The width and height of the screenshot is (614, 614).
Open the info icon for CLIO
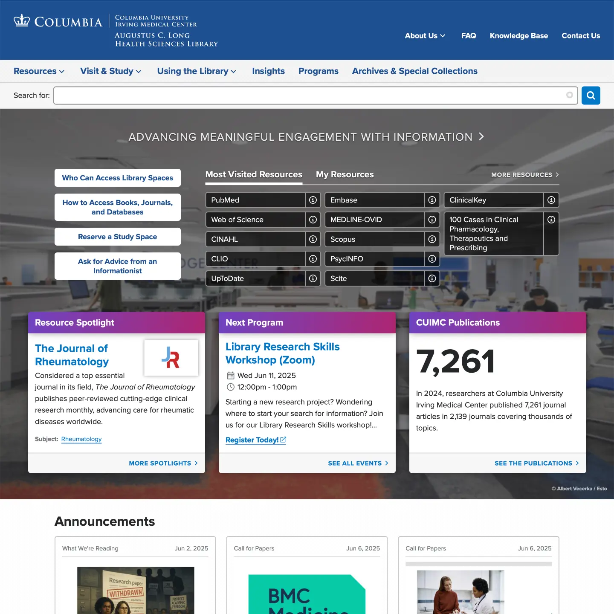(313, 259)
